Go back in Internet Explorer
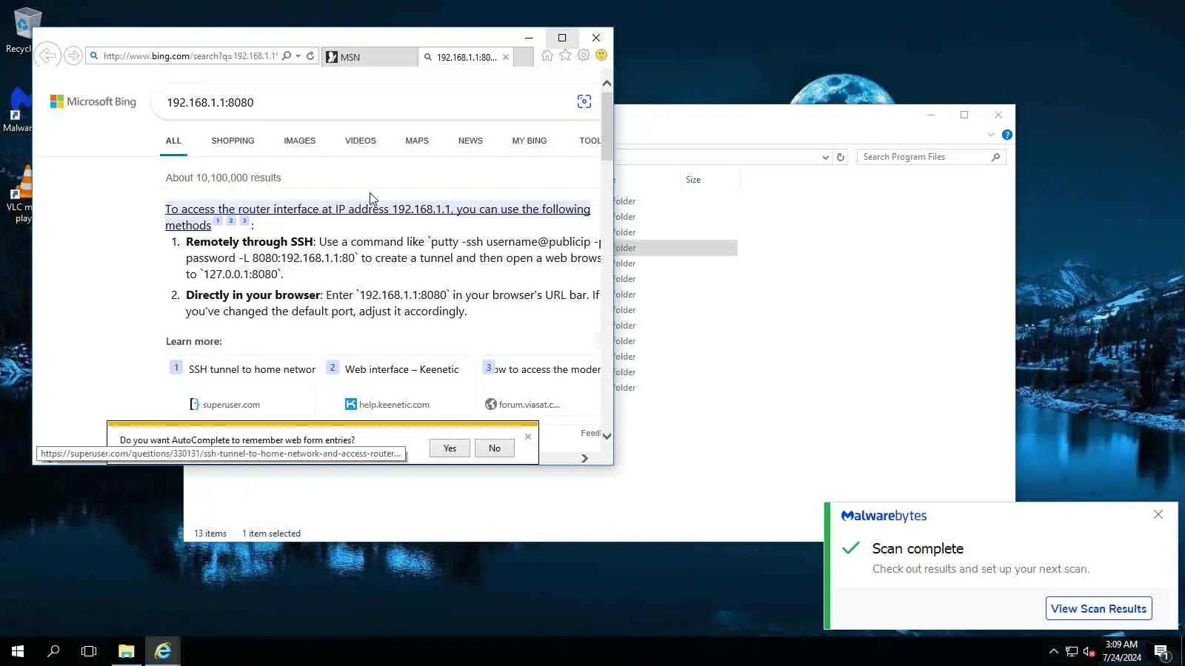This screenshot has width=1185, height=666. 47,55
